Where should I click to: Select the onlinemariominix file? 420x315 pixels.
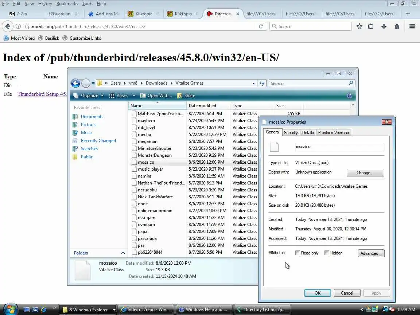[155, 211]
